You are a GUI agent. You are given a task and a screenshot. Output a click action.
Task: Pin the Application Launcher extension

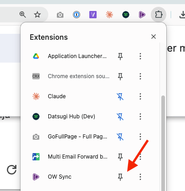point(120,56)
